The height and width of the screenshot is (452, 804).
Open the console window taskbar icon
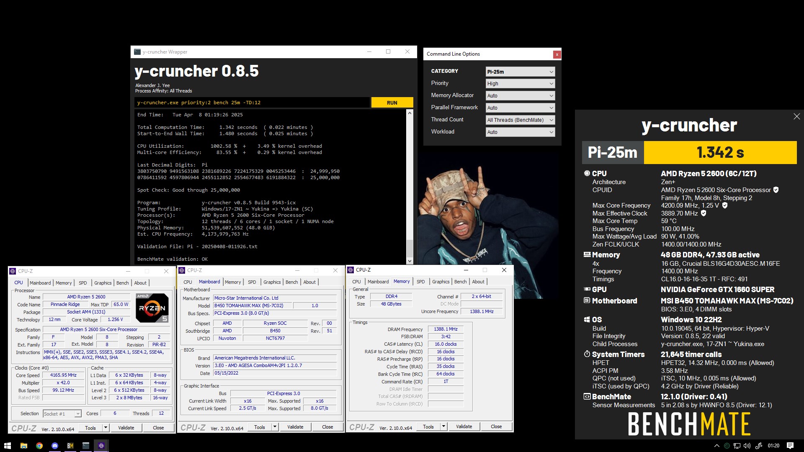86,446
